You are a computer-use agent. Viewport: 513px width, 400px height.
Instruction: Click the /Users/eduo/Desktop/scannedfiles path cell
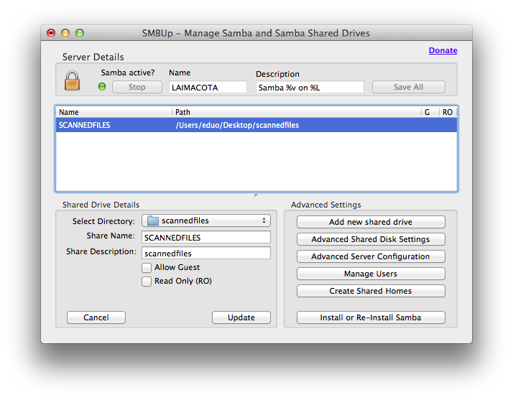pos(237,125)
